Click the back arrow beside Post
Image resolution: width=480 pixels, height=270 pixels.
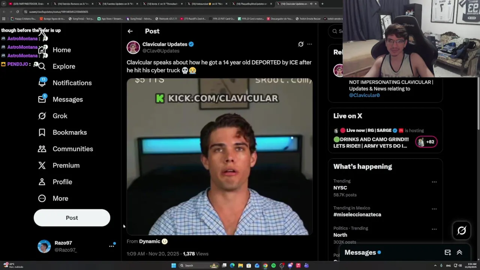tap(130, 31)
